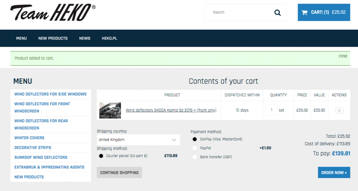Image resolution: width=358 pixels, height=191 pixels.
Task: Click the Contents of your cart heading
Action: pos(223,81)
